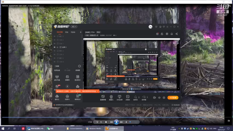Toggle the eye visibility of 文本 6 source
This screenshot has width=233, height=131.
click(54, 62)
